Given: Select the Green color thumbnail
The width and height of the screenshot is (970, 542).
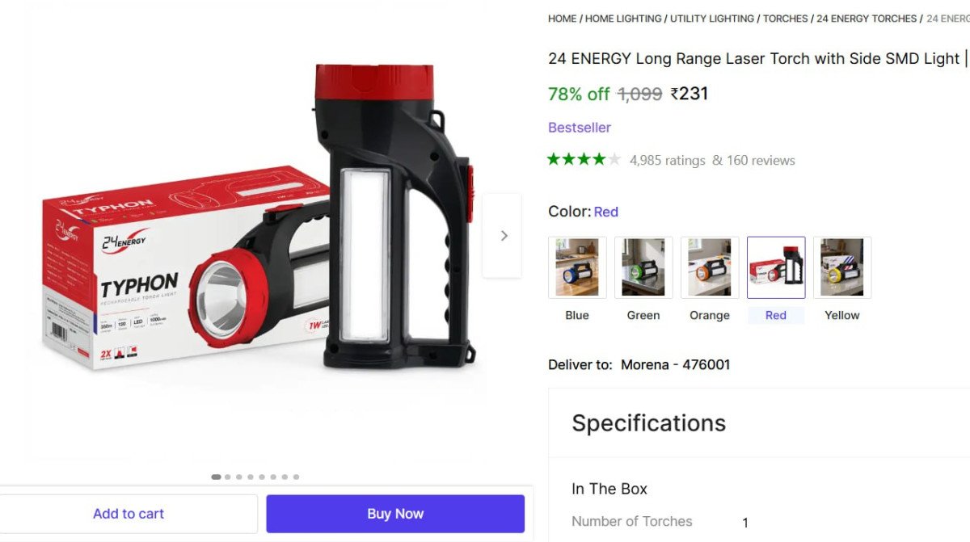Looking at the screenshot, I should pos(643,267).
